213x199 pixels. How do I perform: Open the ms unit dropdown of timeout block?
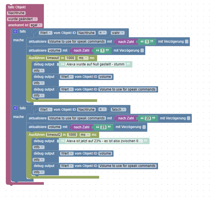[x=83, y=58]
